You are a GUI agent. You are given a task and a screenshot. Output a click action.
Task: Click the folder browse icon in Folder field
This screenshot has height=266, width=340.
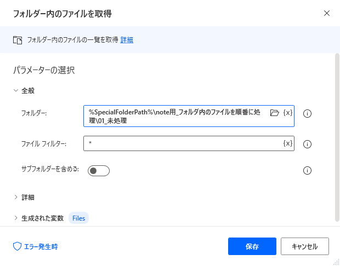(x=275, y=113)
